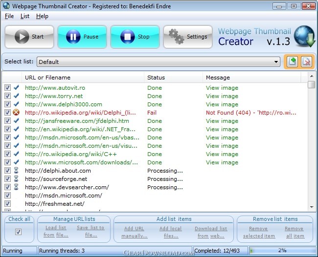Click done checkmark for msdn vbas row
318x257 pixels.
pyautogui.click(x=16, y=138)
